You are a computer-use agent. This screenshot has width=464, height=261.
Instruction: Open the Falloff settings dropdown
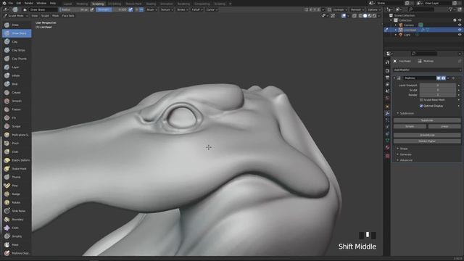[x=196, y=9]
